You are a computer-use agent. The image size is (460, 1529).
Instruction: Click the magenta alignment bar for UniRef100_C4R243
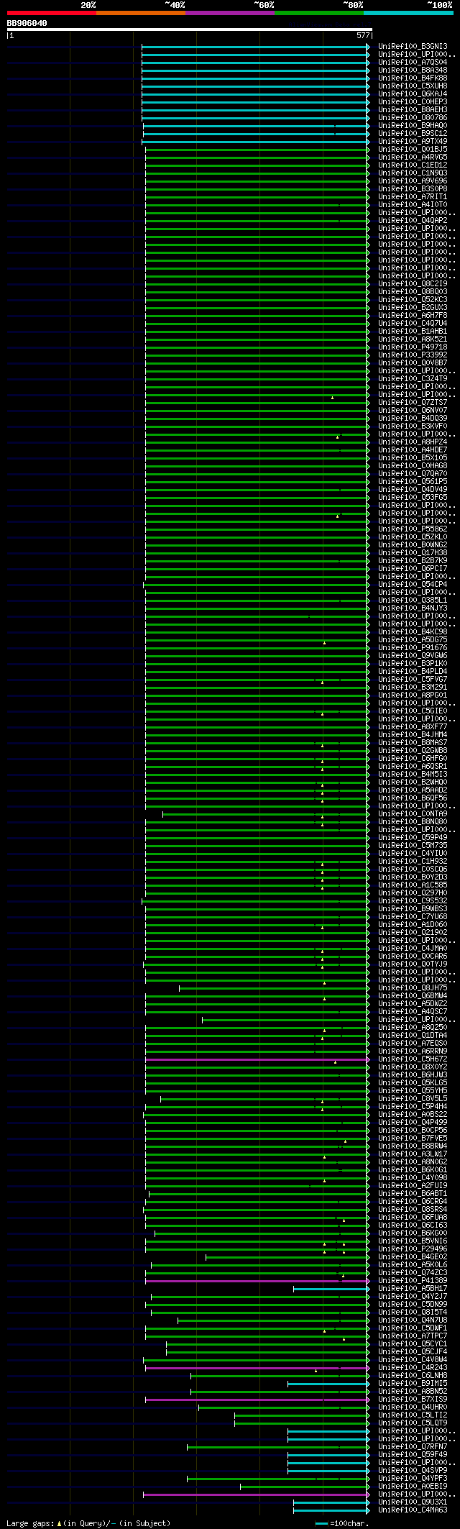coord(257,1368)
